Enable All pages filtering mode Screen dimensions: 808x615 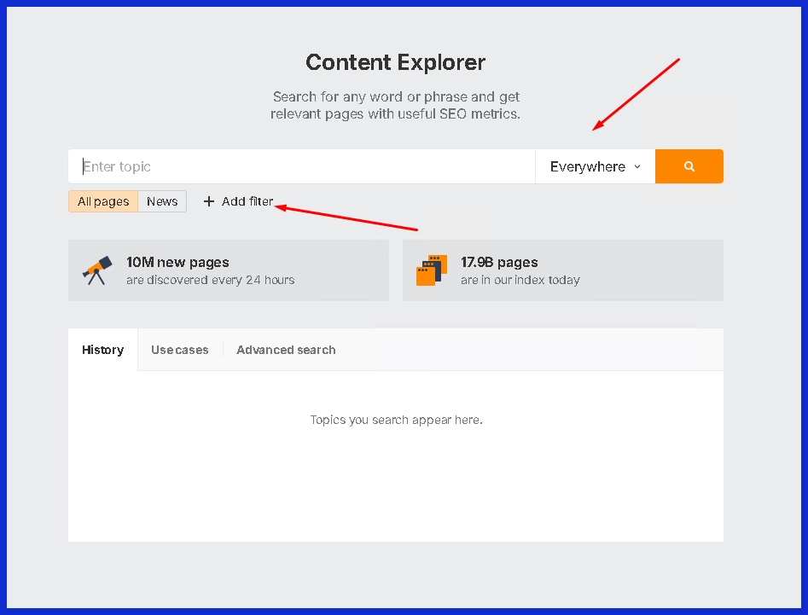102,201
